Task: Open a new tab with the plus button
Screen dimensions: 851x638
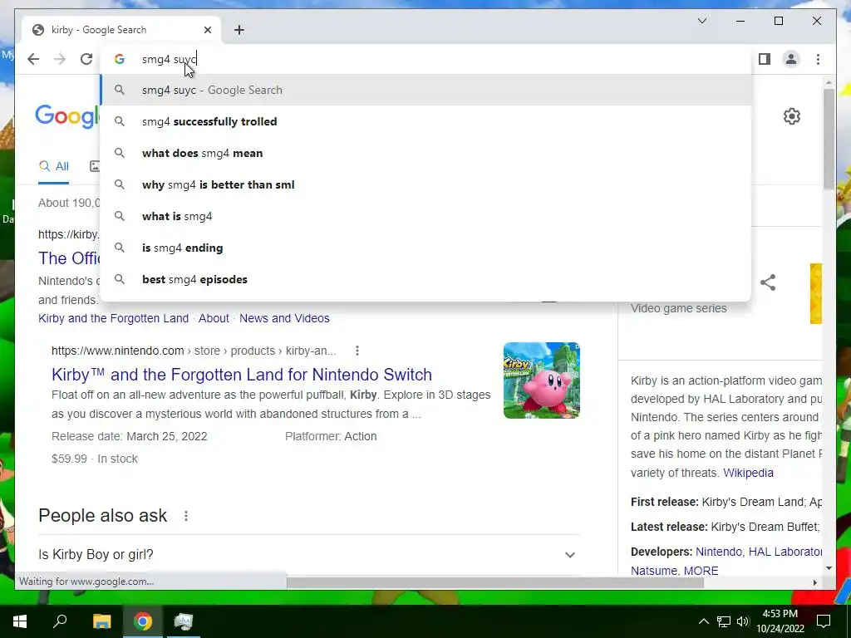Action: (239, 30)
